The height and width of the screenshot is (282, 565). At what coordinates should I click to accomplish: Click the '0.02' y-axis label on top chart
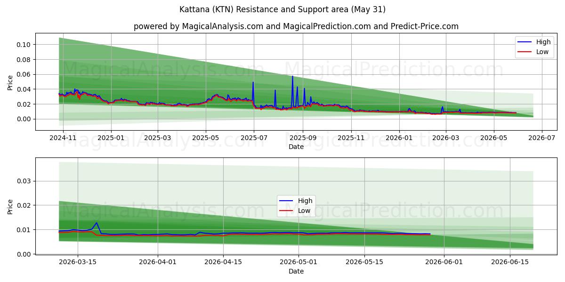(x=24, y=104)
